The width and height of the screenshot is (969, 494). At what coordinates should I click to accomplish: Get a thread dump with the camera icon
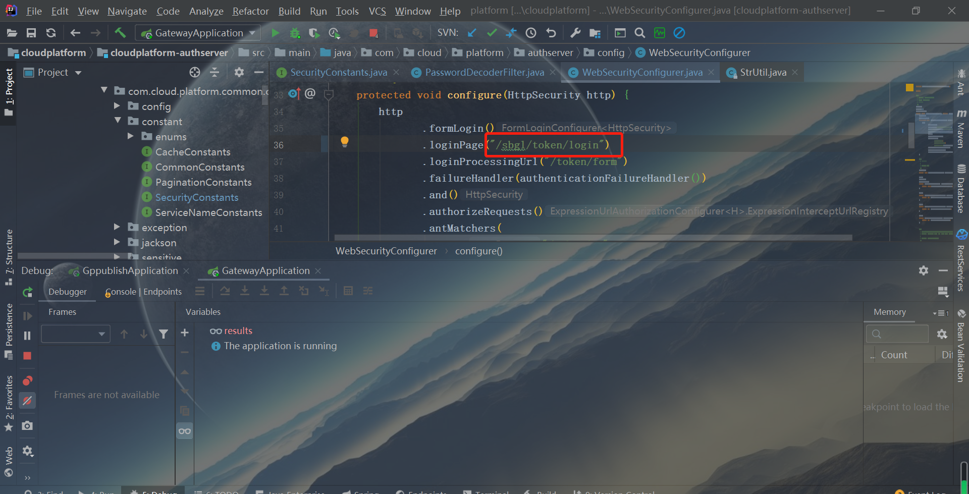pyautogui.click(x=27, y=425)
